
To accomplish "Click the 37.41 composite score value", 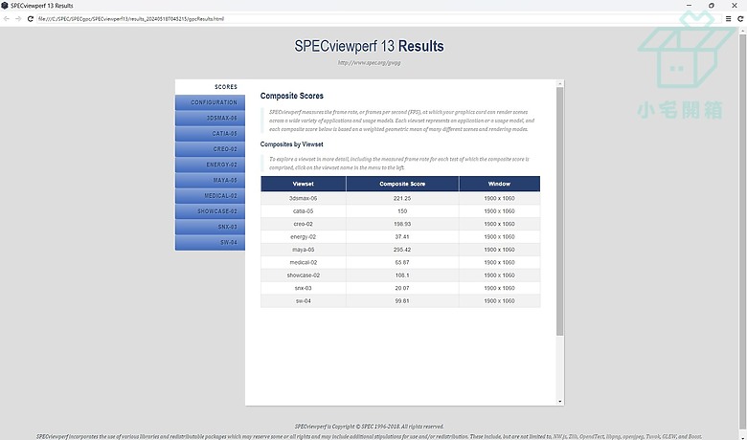I will (402, 237).
